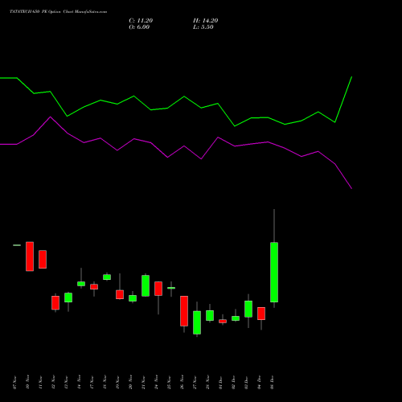Click the 14 Nov date label
This screenshot has width=402, height=402.
[80, 383]
